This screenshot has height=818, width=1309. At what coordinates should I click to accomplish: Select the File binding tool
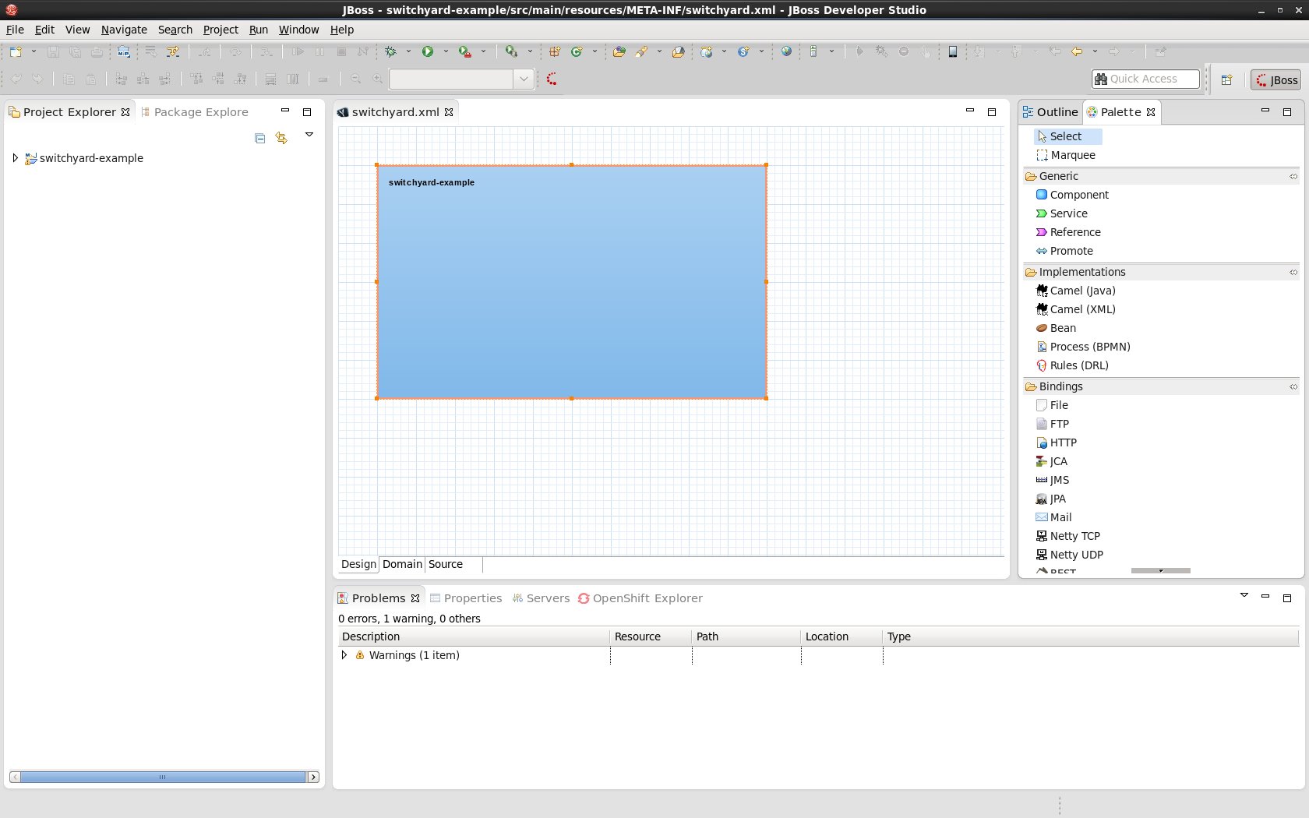click(1052, 405)
